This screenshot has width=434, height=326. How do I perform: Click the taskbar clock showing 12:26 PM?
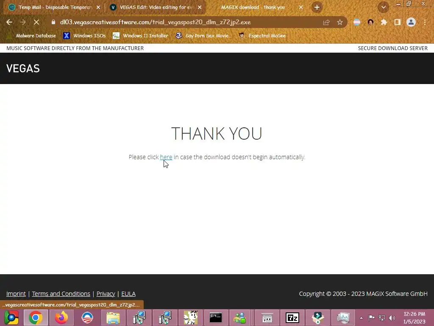pyautogui.click(x=414, y=318)
